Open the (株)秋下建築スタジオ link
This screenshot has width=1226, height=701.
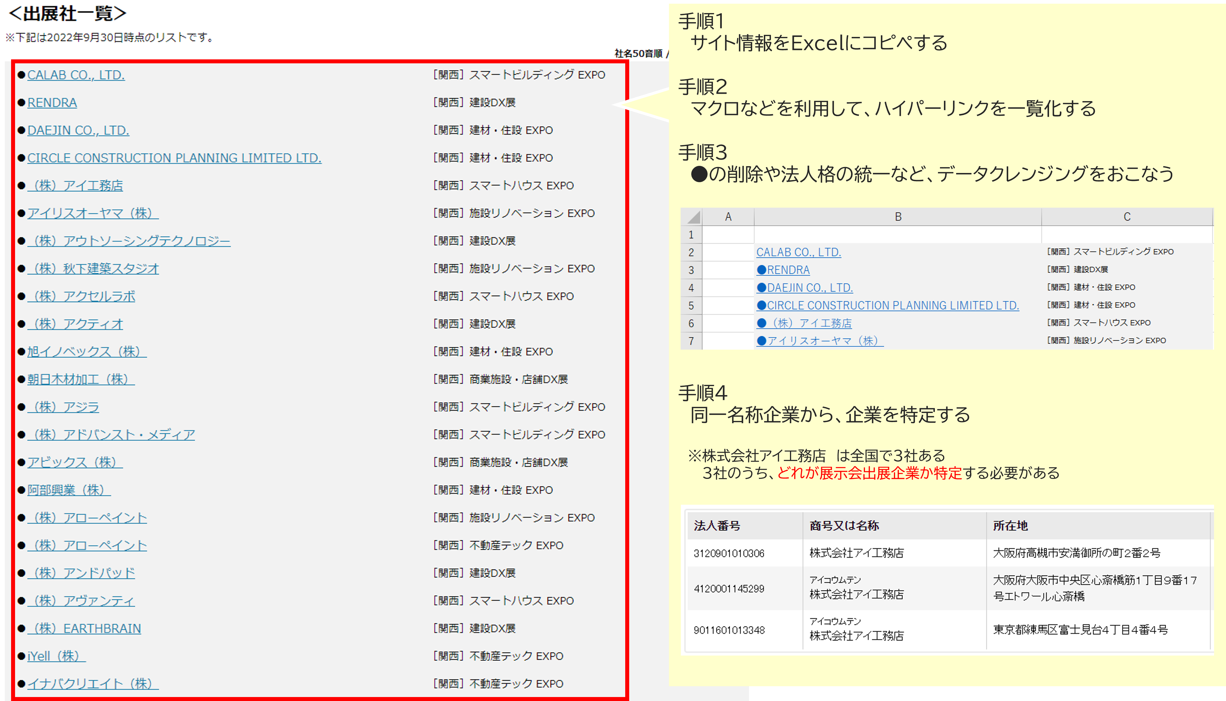(x=93, y=269)
